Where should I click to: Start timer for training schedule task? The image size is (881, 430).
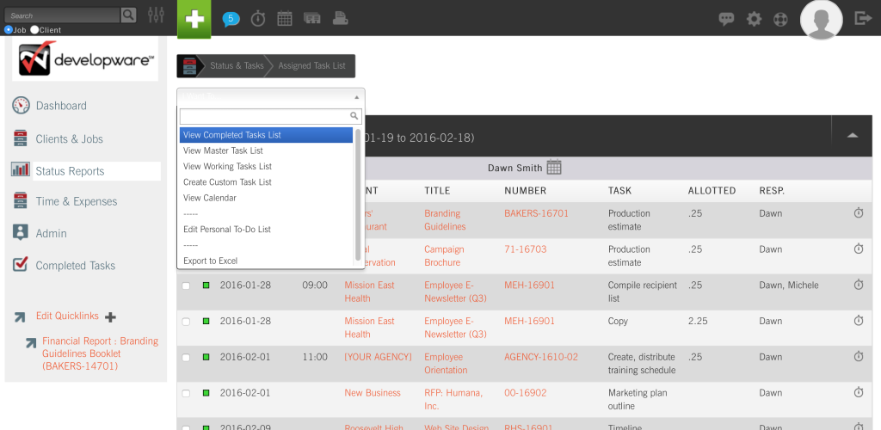point(859,356)
